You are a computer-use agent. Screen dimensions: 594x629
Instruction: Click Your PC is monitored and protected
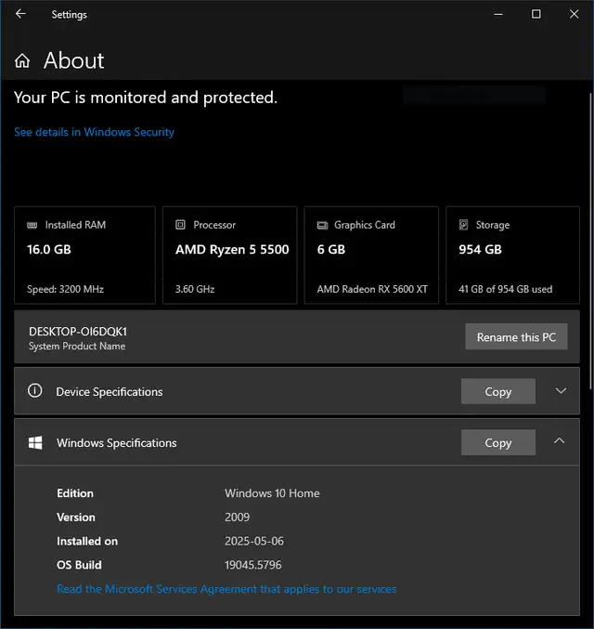146,98
